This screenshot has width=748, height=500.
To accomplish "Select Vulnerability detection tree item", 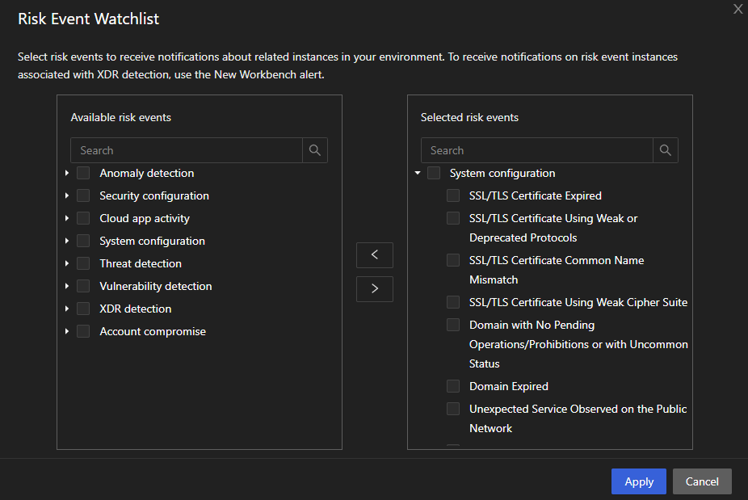I will [x=155, y=286].
